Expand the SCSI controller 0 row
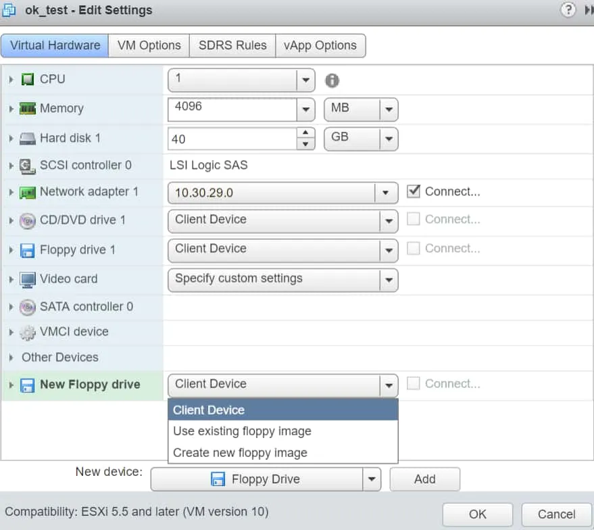Image resolution: width=594 pixels, height=530 pixels. (11, 166)
